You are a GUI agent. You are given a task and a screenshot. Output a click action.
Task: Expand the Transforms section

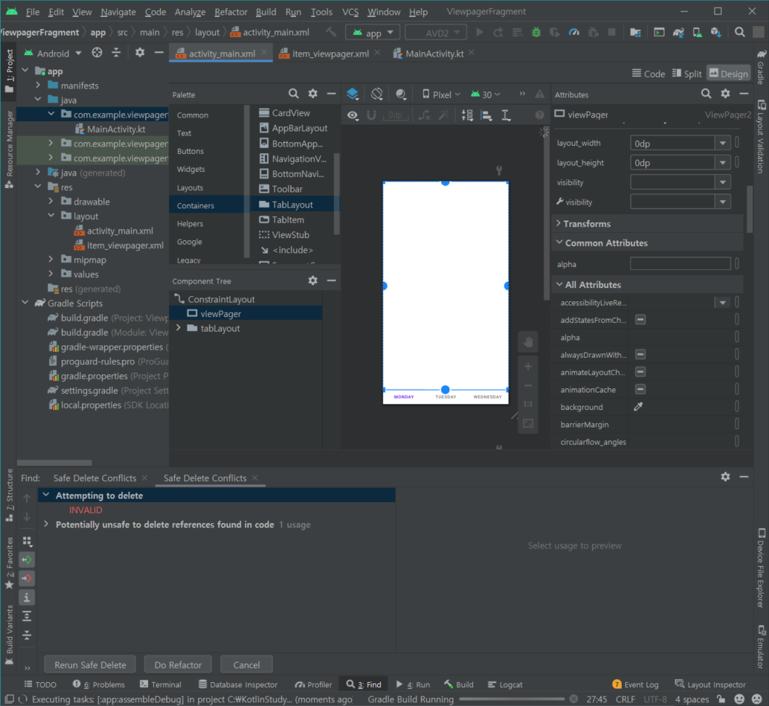[x=559, y=223]
